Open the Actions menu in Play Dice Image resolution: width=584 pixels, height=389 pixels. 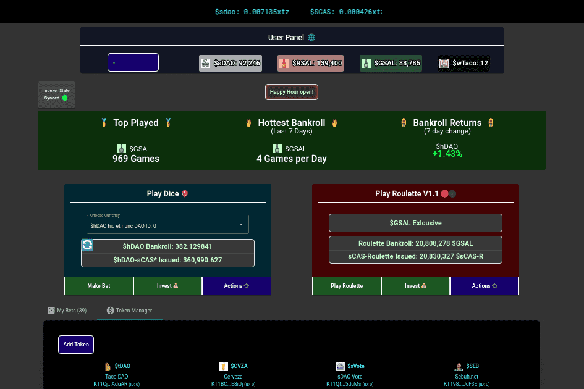point(237,286)
